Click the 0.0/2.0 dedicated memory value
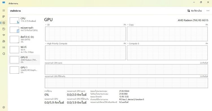This screenshot has width=212, height=111. [77, 95]
